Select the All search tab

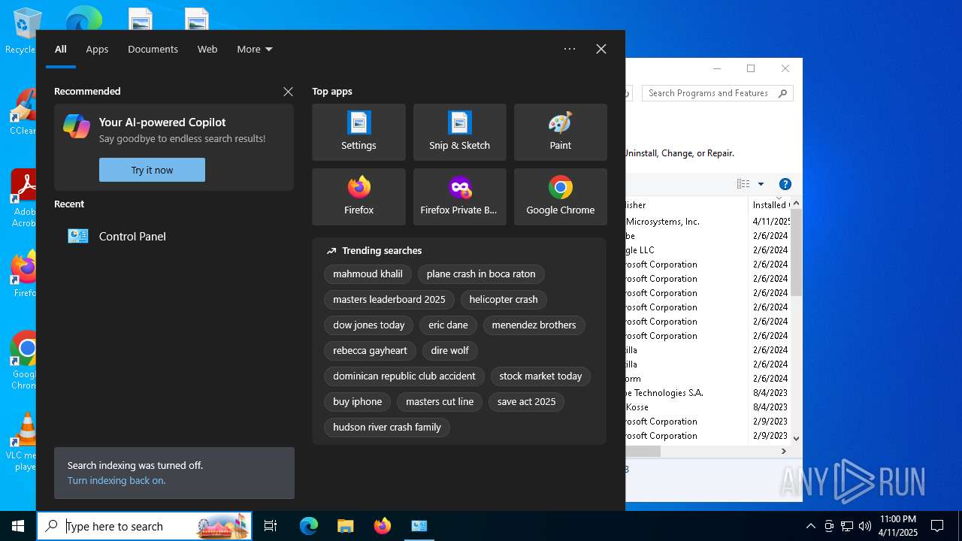(x=61, y=49)
